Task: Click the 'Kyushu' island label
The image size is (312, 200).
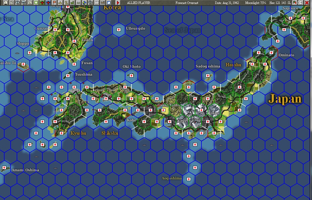Action: click(x=78, y=133)
